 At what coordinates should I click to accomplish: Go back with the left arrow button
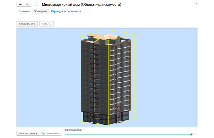[x=20, y=4]
